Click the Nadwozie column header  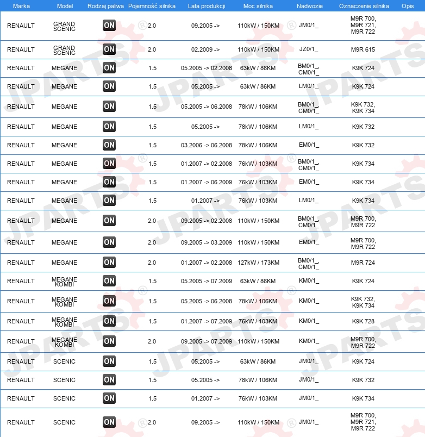(x=310, y=6)
